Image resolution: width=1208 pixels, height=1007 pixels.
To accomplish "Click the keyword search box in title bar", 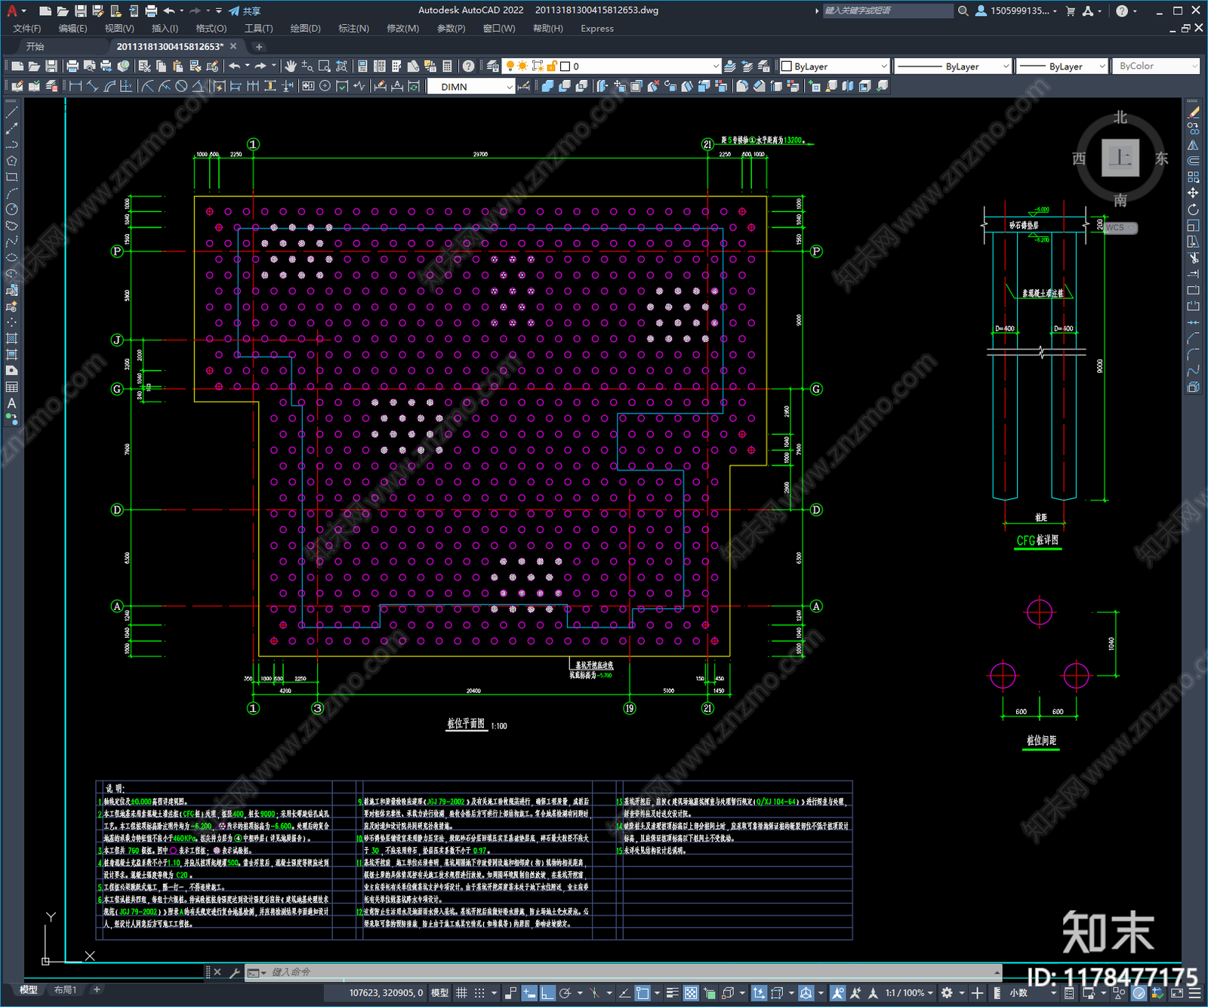I will coord(888,11).
